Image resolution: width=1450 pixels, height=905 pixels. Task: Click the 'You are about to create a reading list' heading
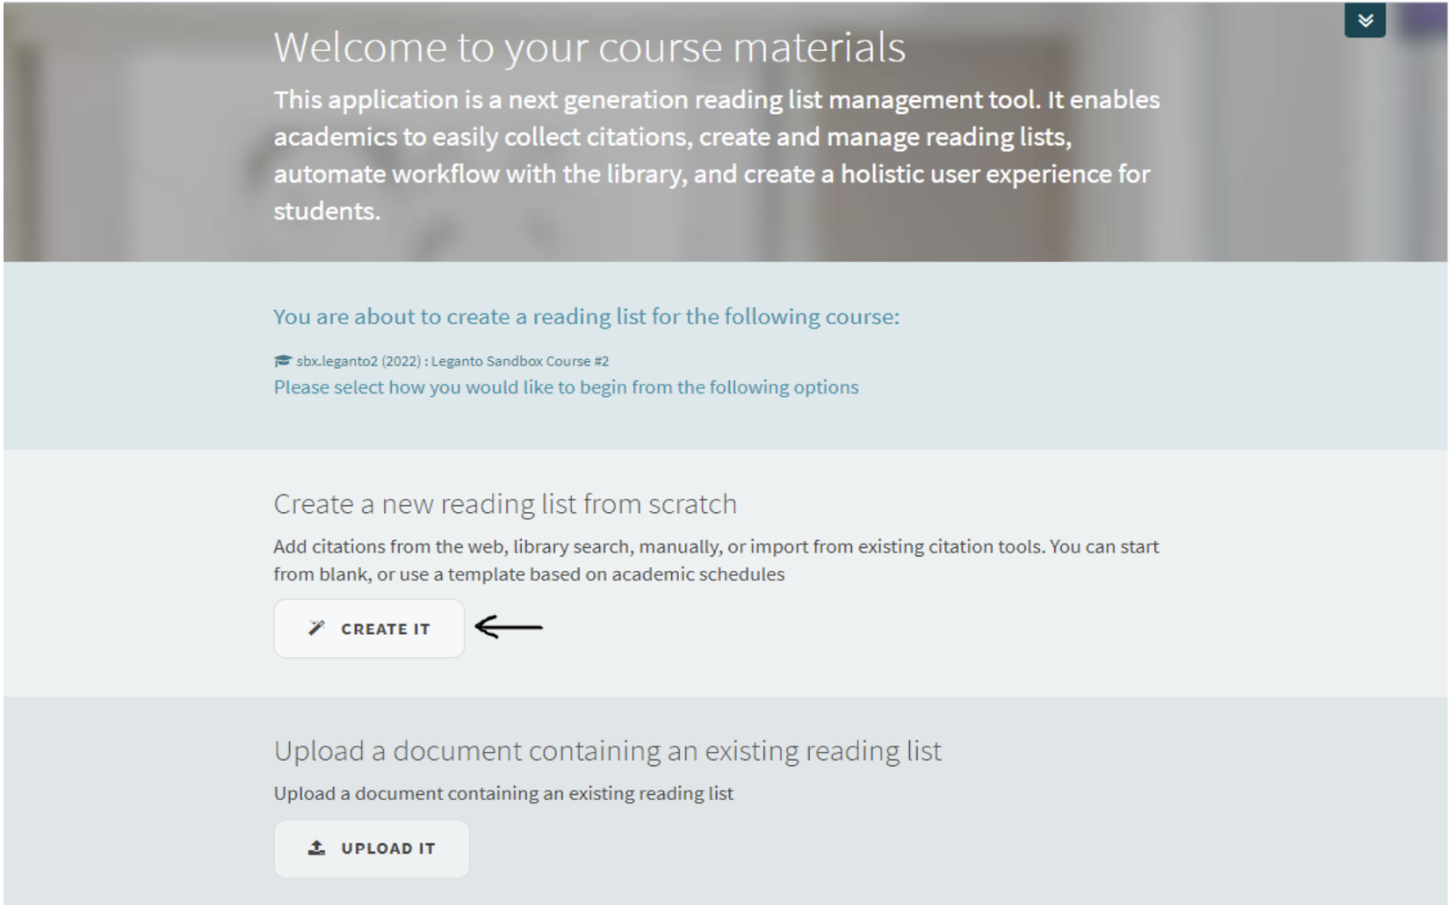586,316
